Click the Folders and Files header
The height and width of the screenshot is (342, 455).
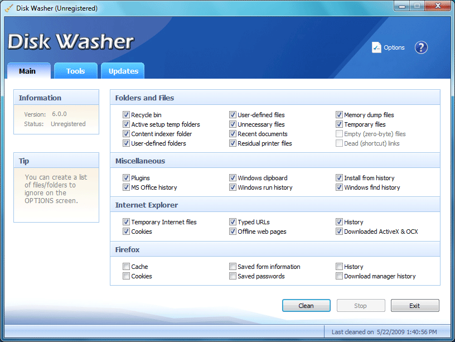(x=275, y=98)
